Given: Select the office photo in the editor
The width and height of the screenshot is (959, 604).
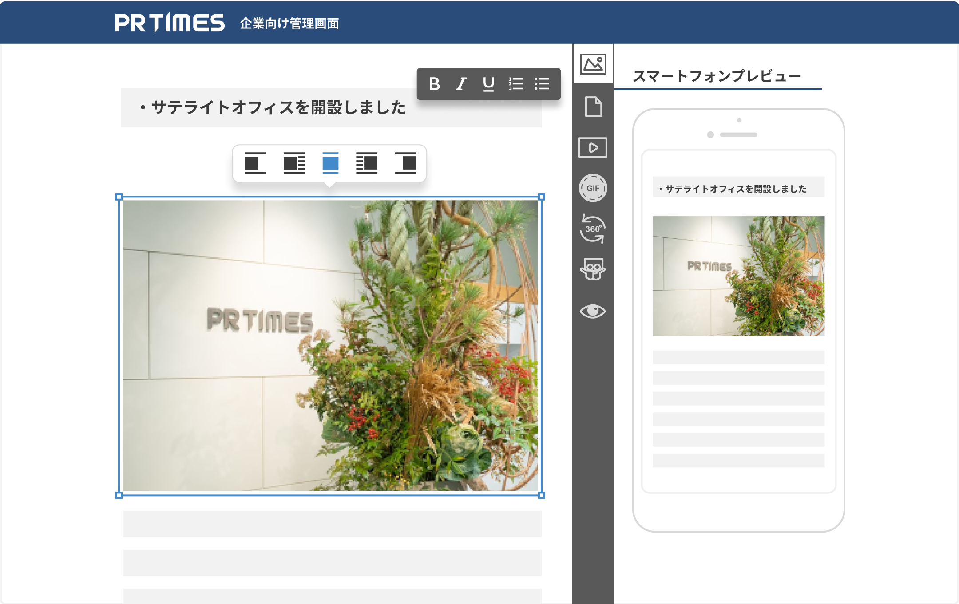Looking at the screenshot, I should 330,346.
